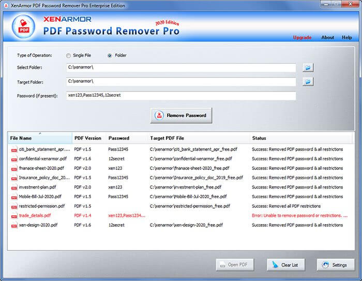
Task: Click PDF icon of xen-design-2020.pdf row
Action: pyautogui.click(x=14, y=226)
